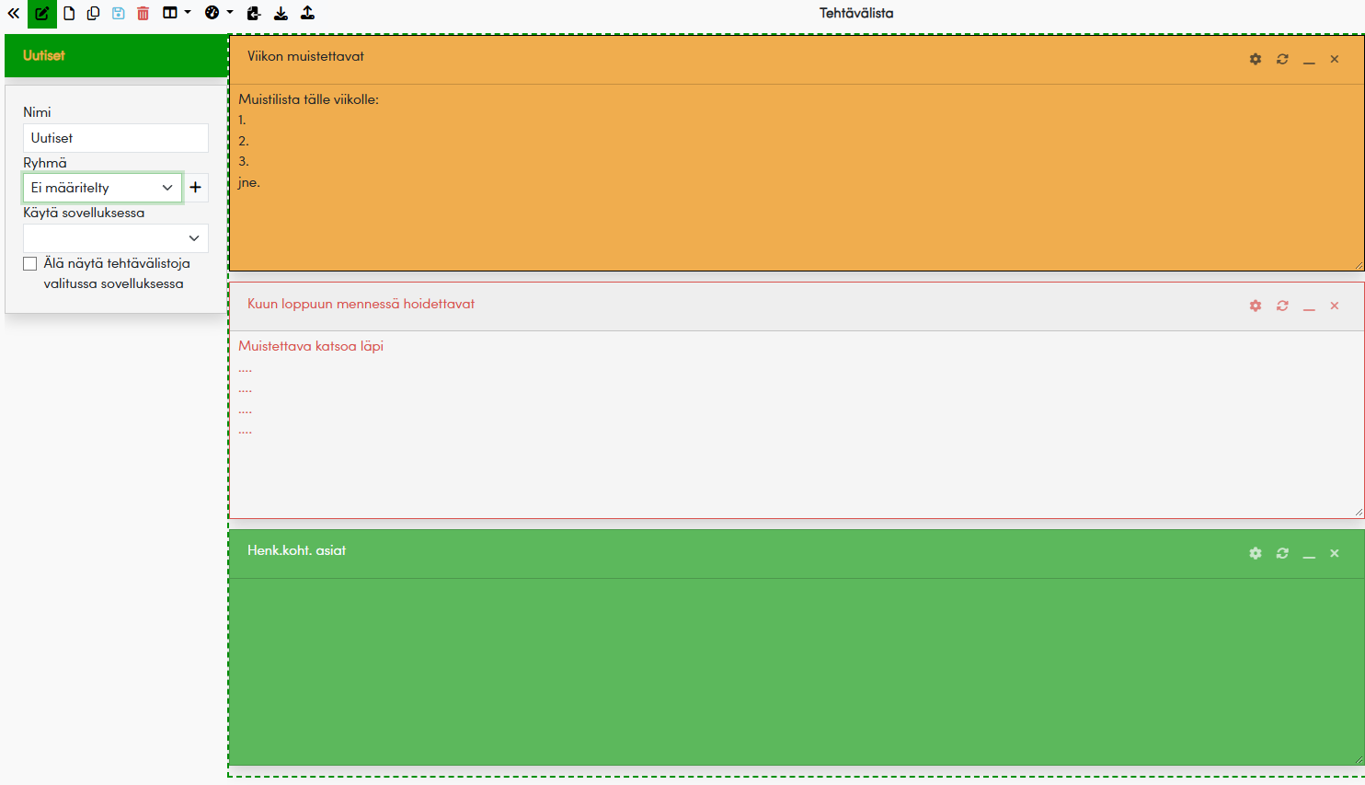Open the Käytä sovelluksessa dropdown

116,238
